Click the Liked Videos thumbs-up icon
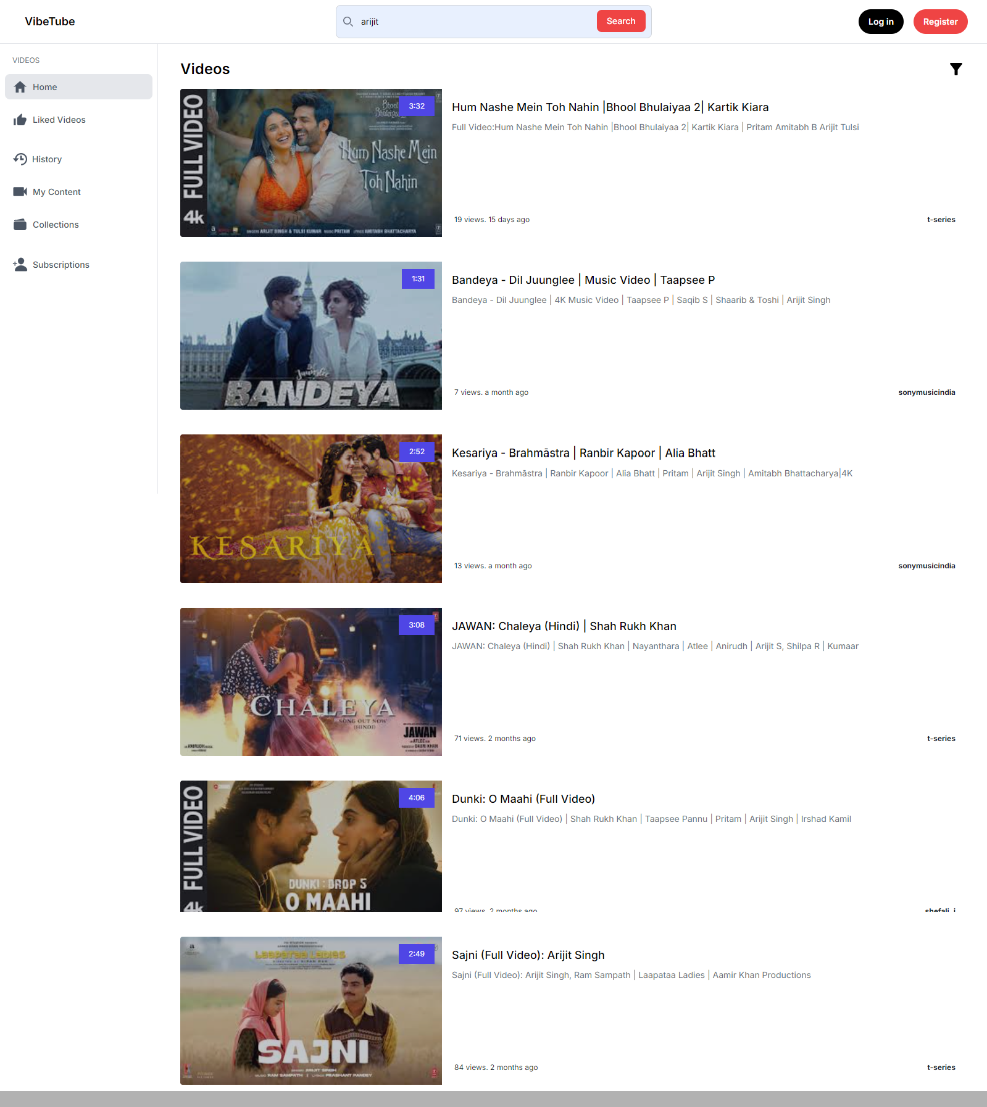This screenshot has height=1107, width=987. point(20,120)
